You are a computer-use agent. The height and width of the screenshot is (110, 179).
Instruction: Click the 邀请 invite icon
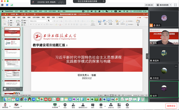pos(73,105)
